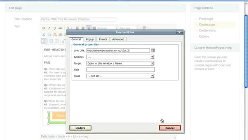
Task: Toggle bold formatting in editor toolbar
Action: [43, 28]
